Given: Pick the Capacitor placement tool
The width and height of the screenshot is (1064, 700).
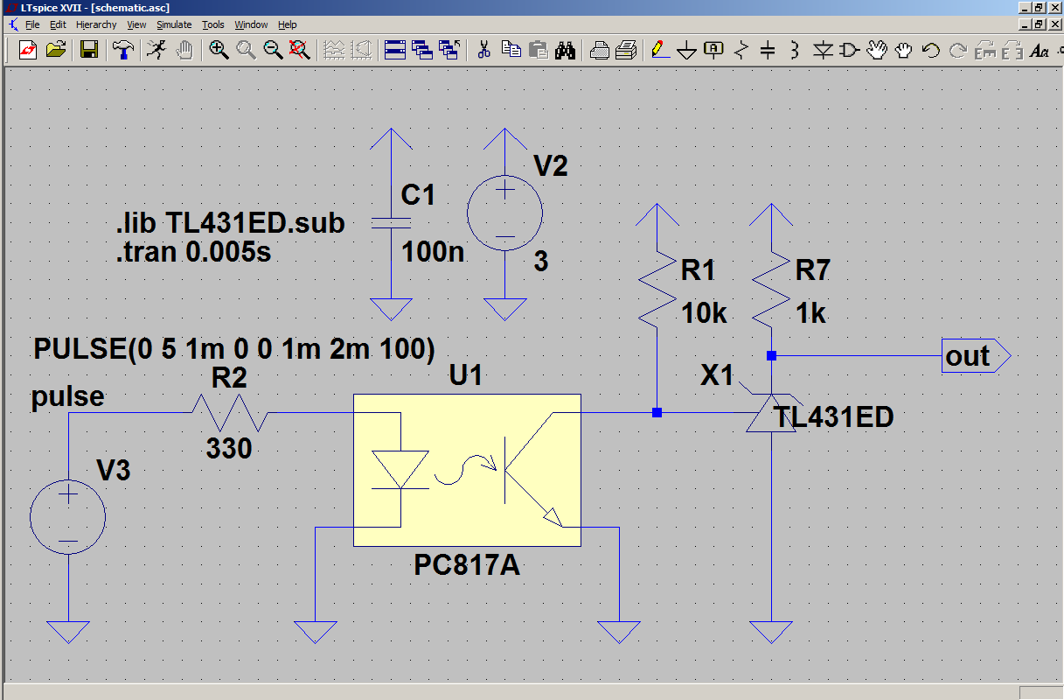Looking at the screenshot, I should tap(768, 51).
